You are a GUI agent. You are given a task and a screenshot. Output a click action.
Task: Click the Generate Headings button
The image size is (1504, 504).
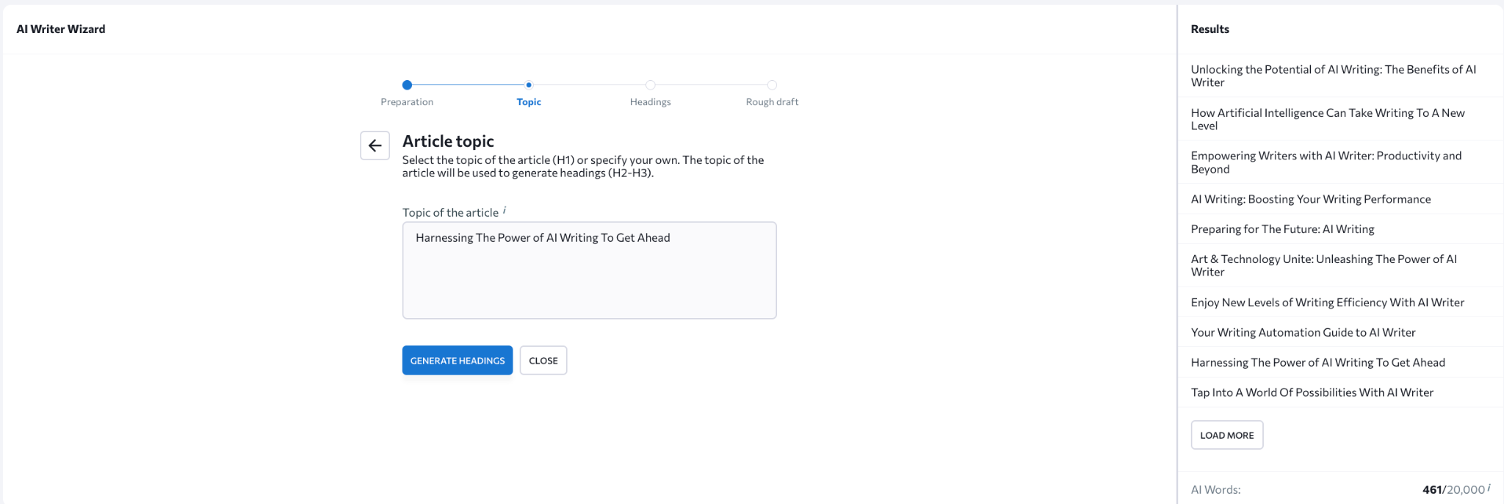click(457, 361)
